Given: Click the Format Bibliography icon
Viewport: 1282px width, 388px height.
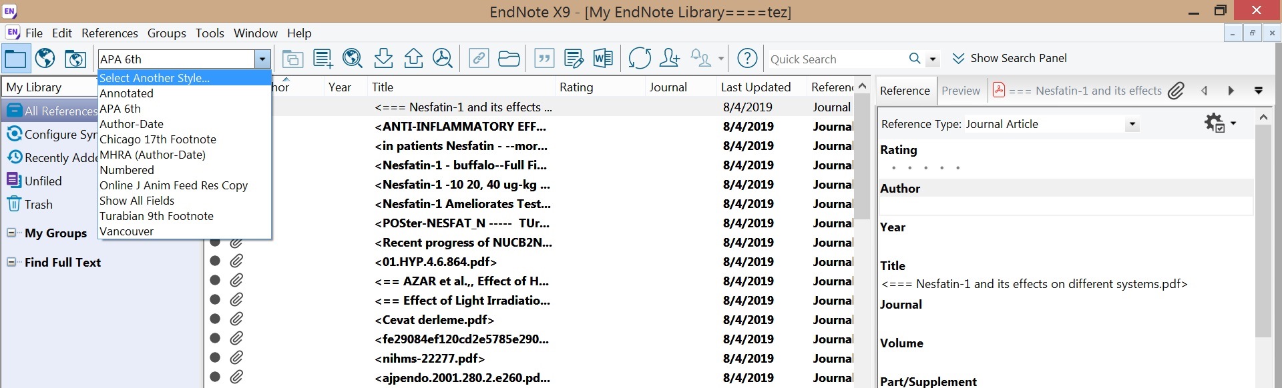Looking at the screenshot, I should tap(574, 59).
